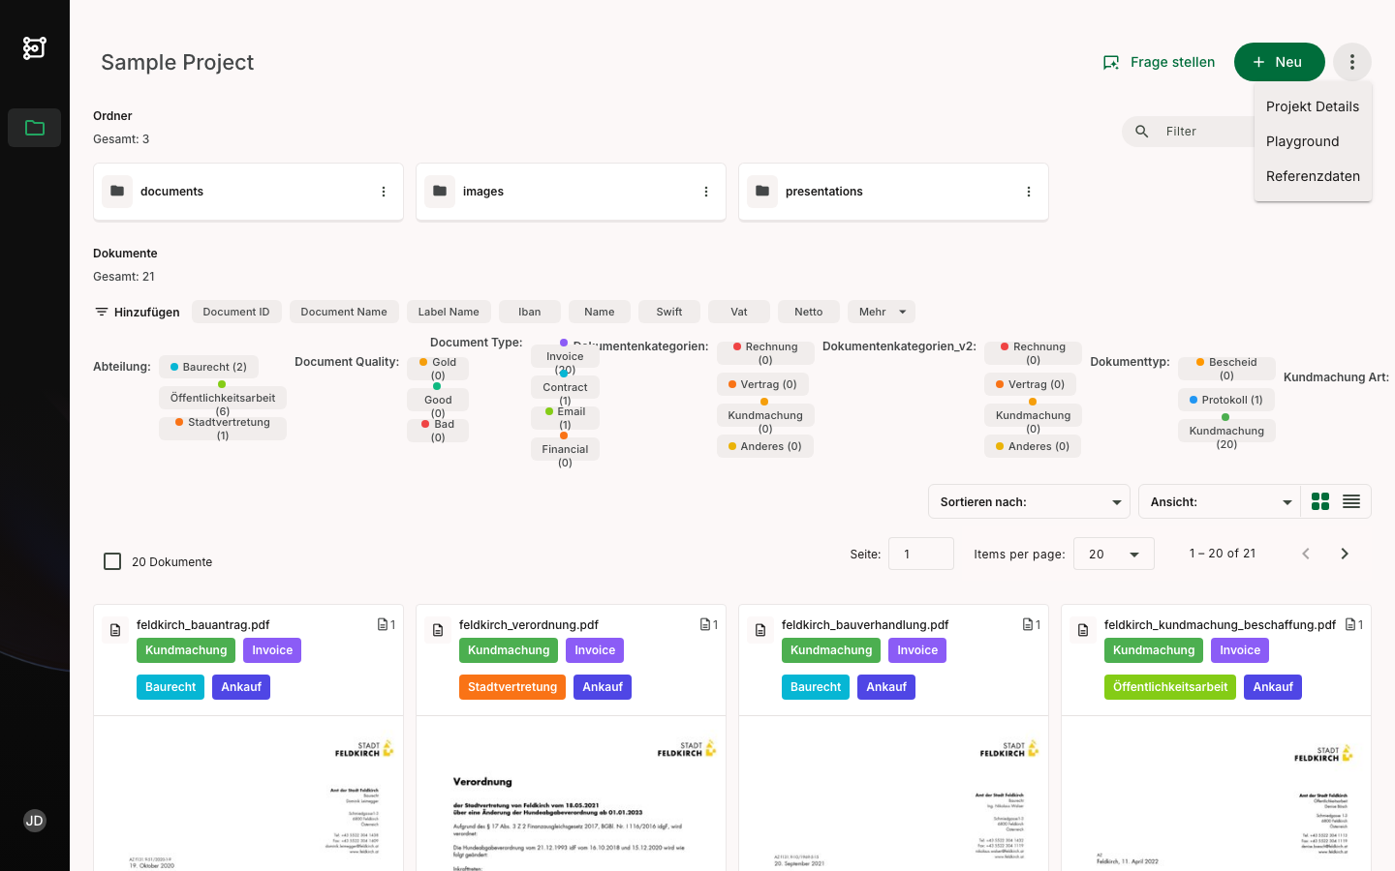Viewport: 1395px width, 871px height.
Task: Open the app logo icon in the sidebar
Action: coord(34,47)
